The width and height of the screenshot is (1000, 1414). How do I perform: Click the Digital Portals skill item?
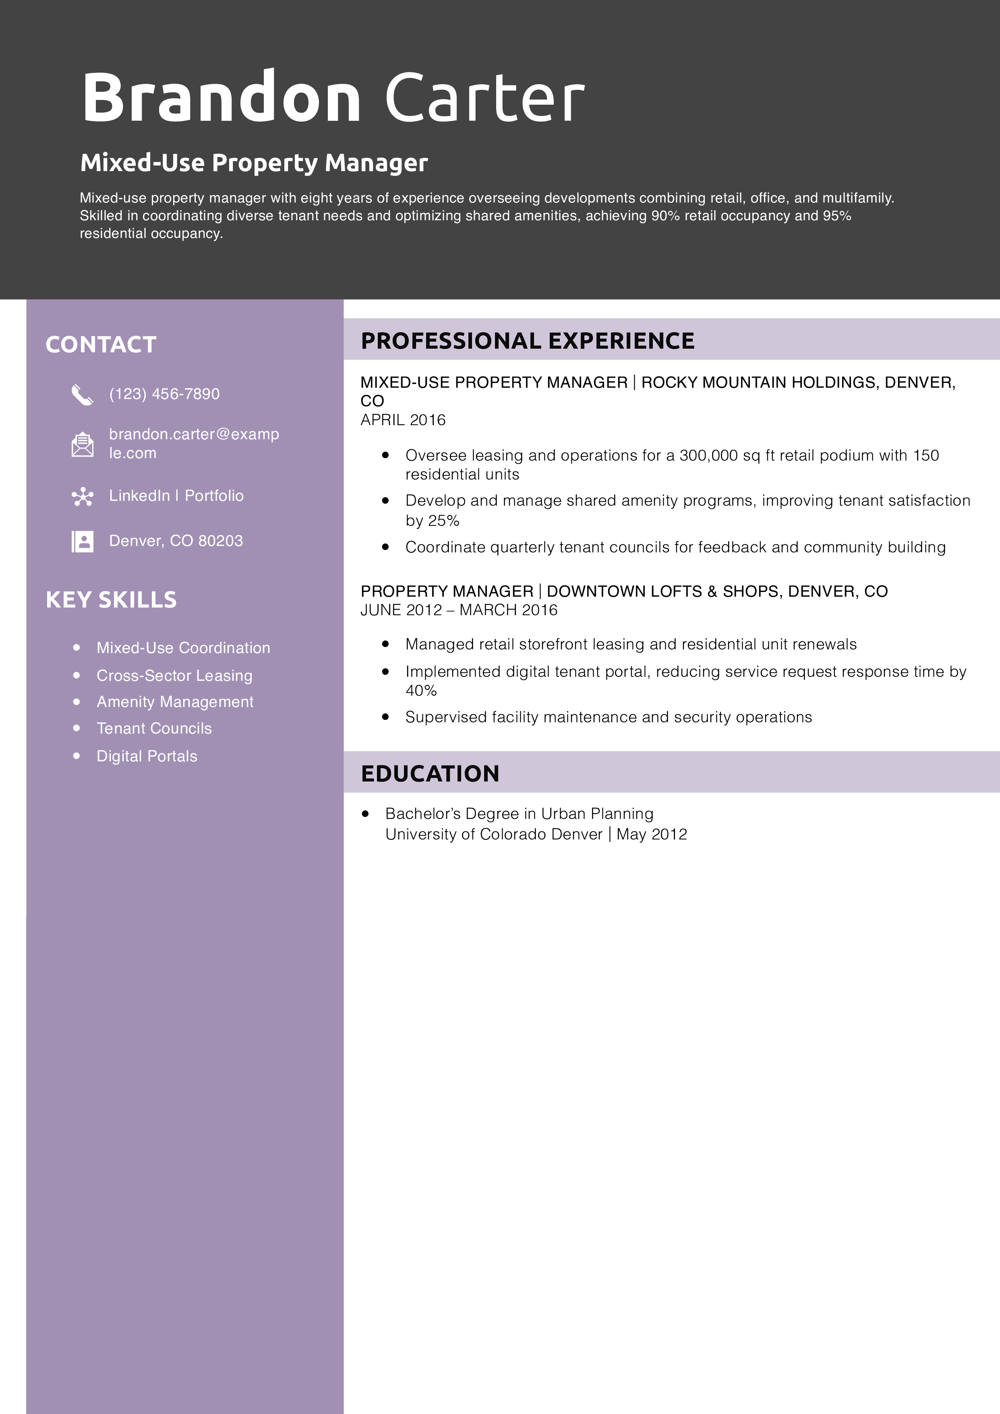[x=147, y=756]
